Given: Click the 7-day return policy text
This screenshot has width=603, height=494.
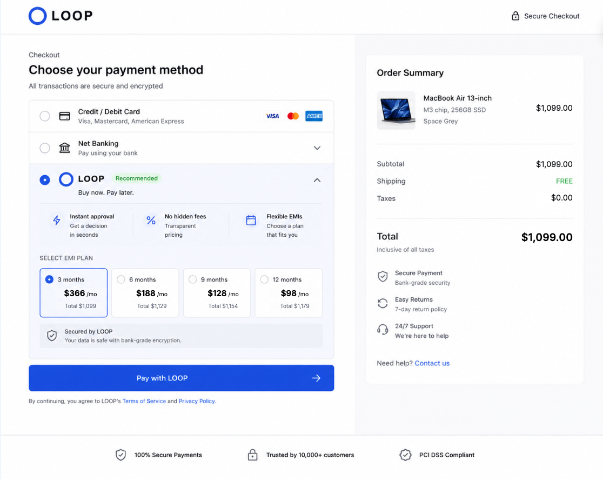Looking at the screenshot, I should (421, 309).
